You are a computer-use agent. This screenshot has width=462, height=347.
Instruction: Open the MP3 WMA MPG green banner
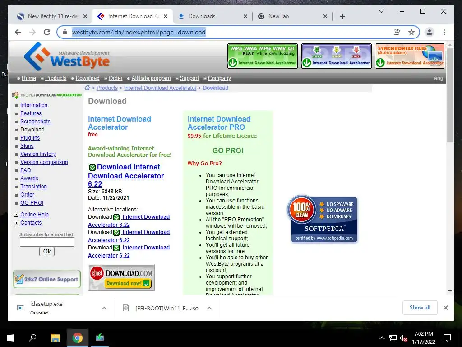[263, 56]
